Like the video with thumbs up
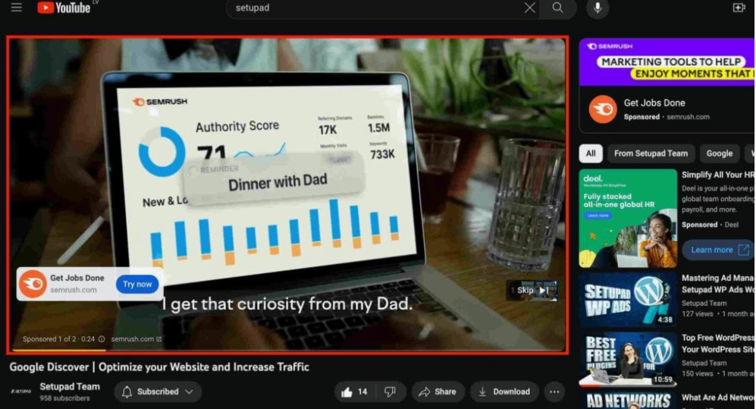Image resolution: width=756 pixels, height=409 pixels. (354, 392)
